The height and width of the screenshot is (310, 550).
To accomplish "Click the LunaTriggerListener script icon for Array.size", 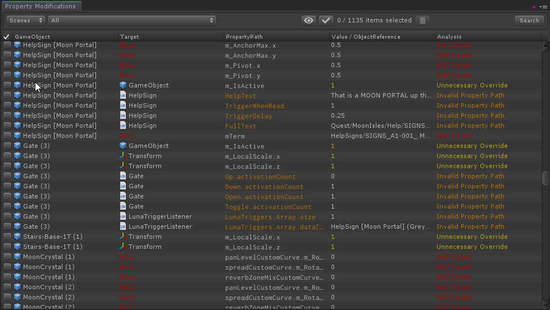I will point(123,216).
